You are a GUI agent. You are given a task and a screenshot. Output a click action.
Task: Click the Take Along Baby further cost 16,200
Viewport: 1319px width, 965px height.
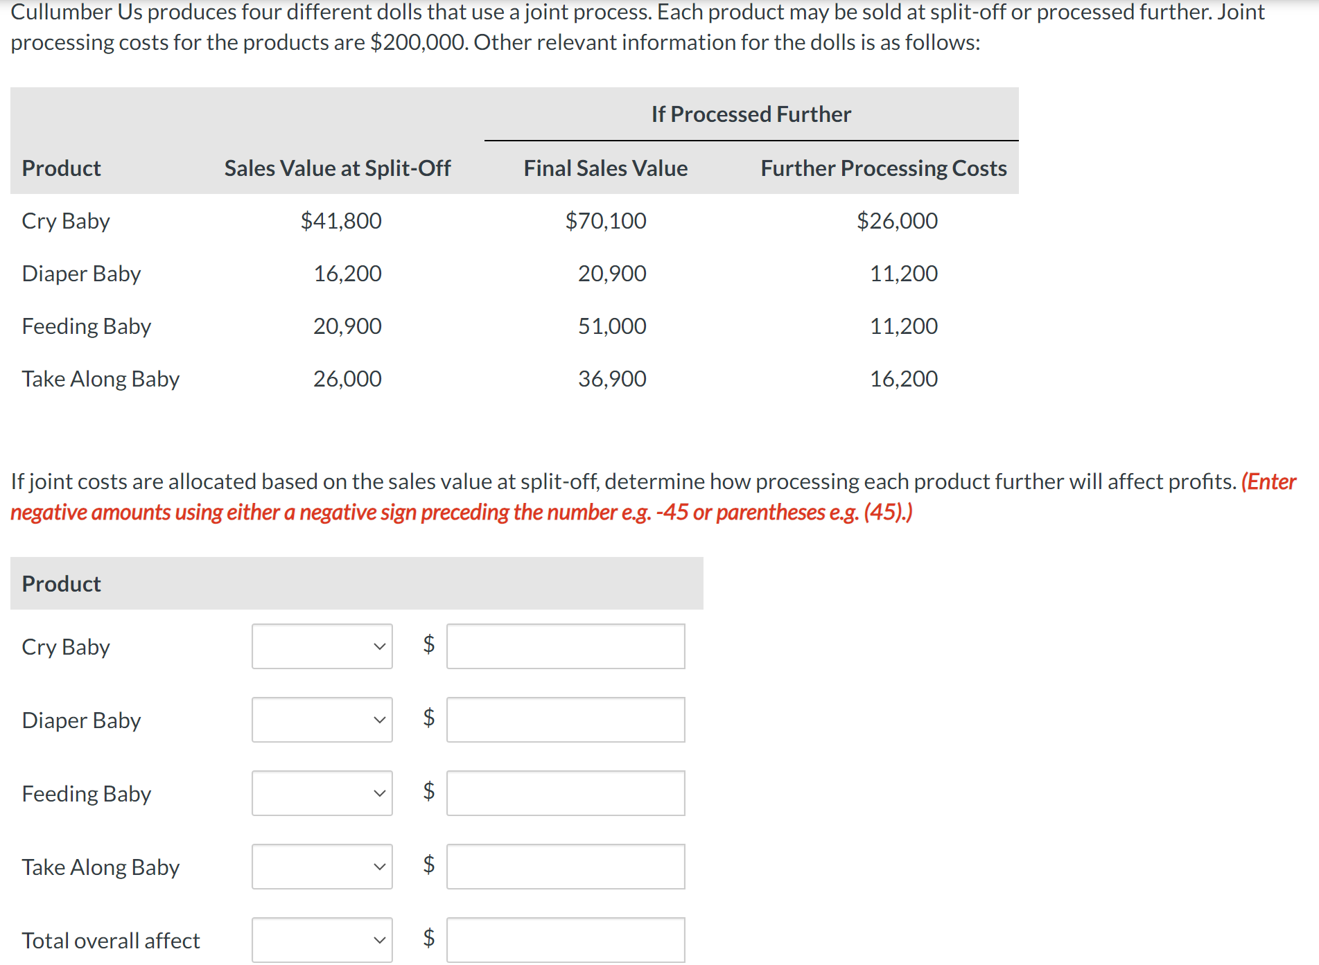point(904,379)
